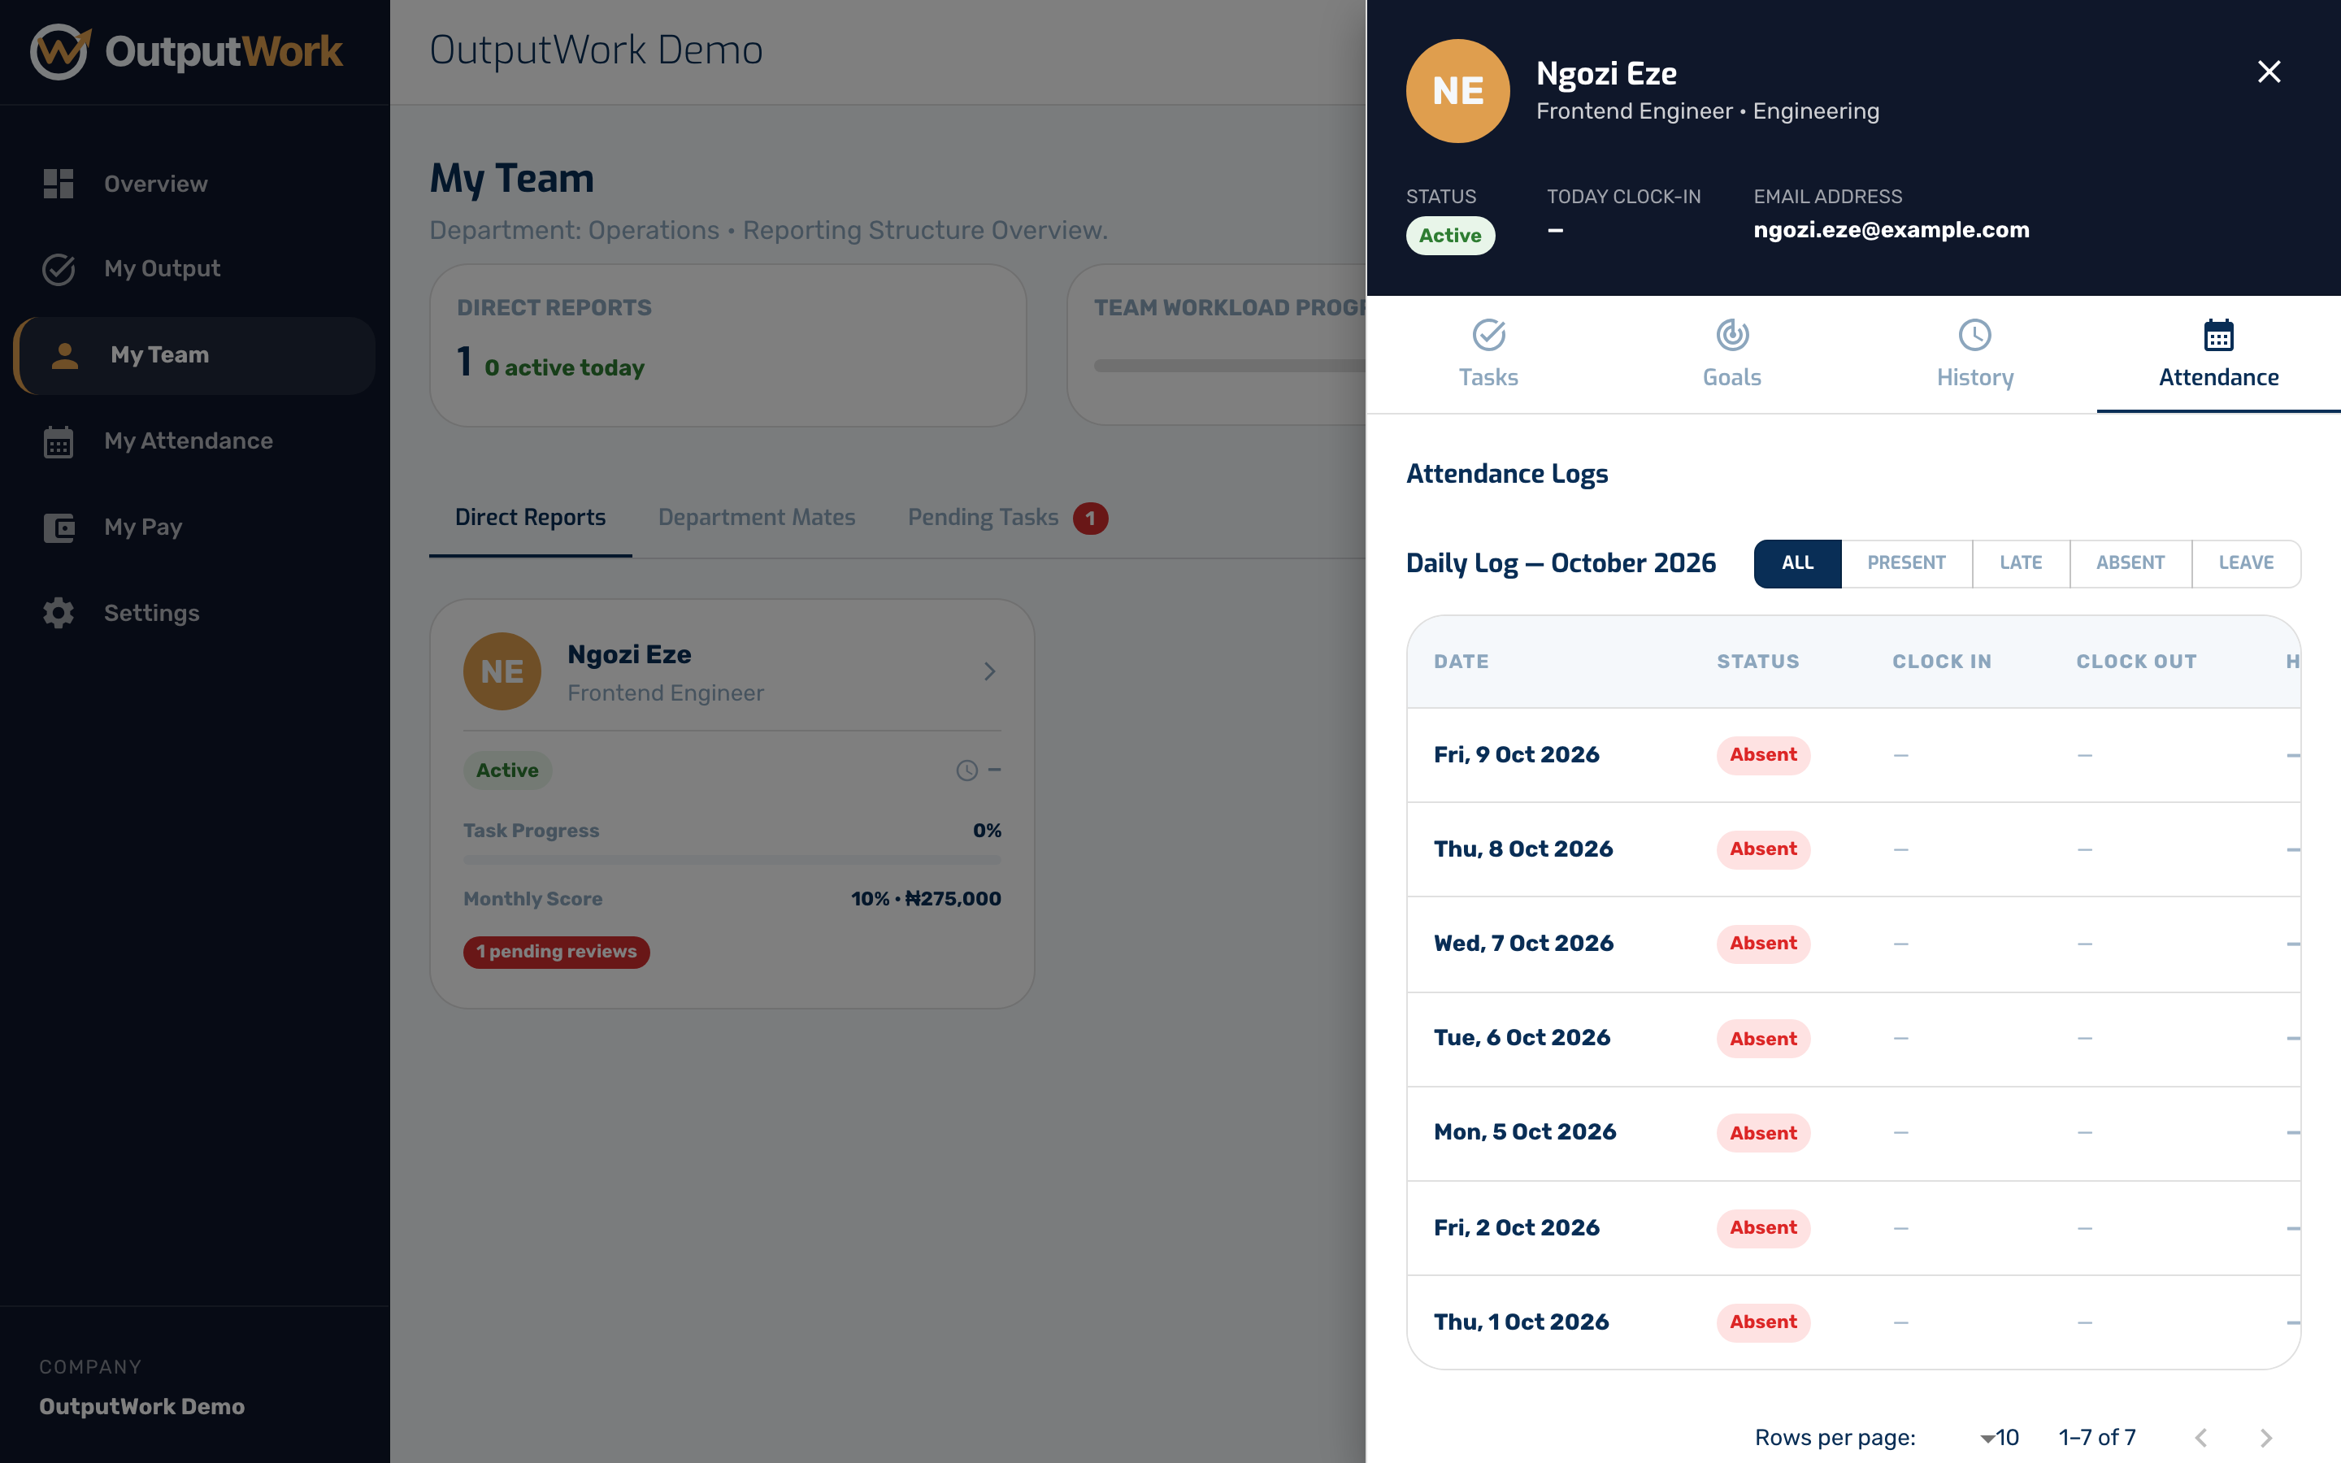Viewport: 2341px width, 1463px height.
Task: Go to next page of attendance logs
Action: coord(2265,1438)
